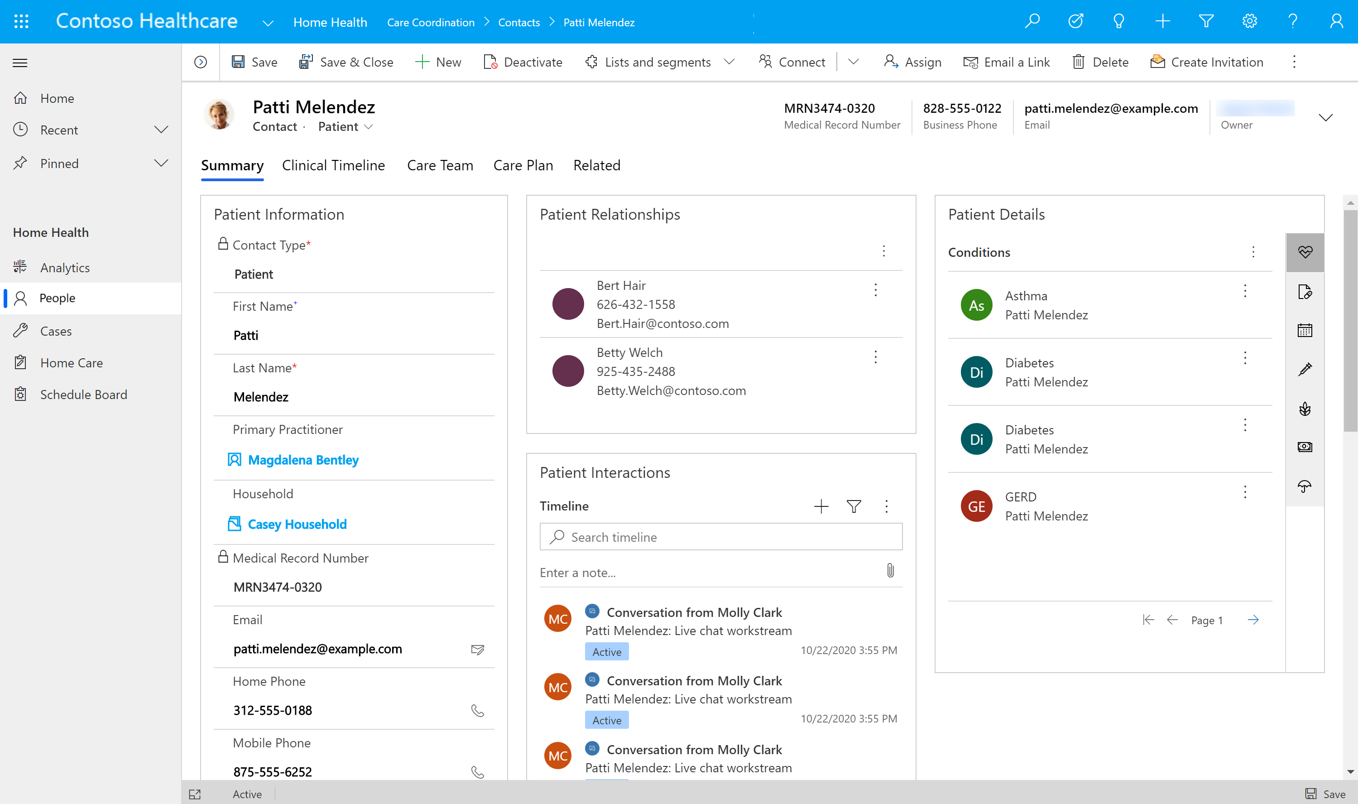This screenshot has width=1358, height=804.
Task: Click the Search timeline field
Action: tap(721, 537)
